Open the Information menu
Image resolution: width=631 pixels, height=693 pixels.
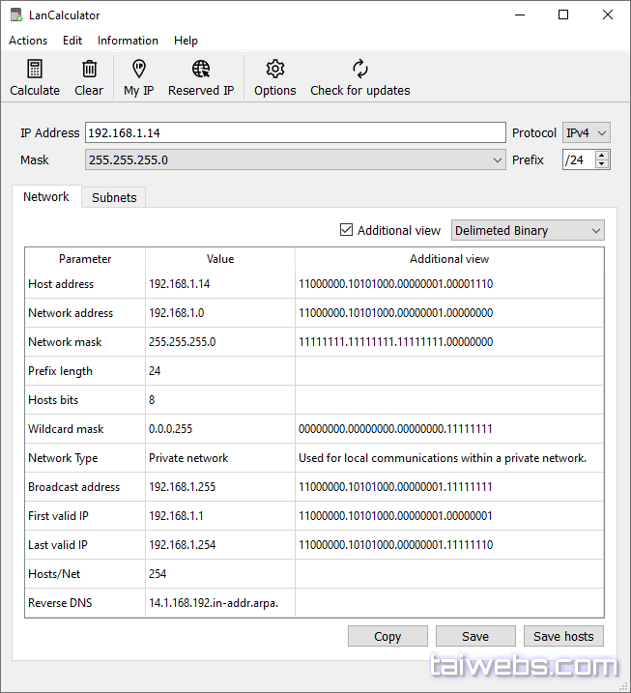[128, 41]
